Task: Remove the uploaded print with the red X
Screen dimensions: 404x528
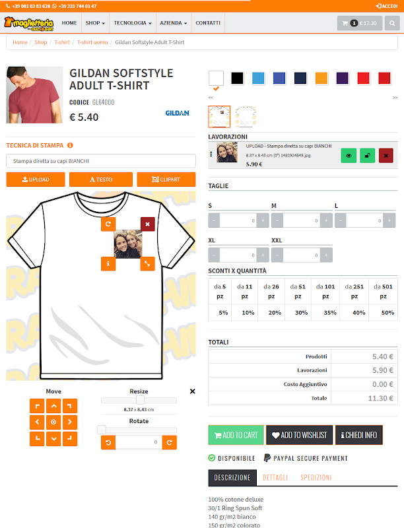Action: point(386,156)
